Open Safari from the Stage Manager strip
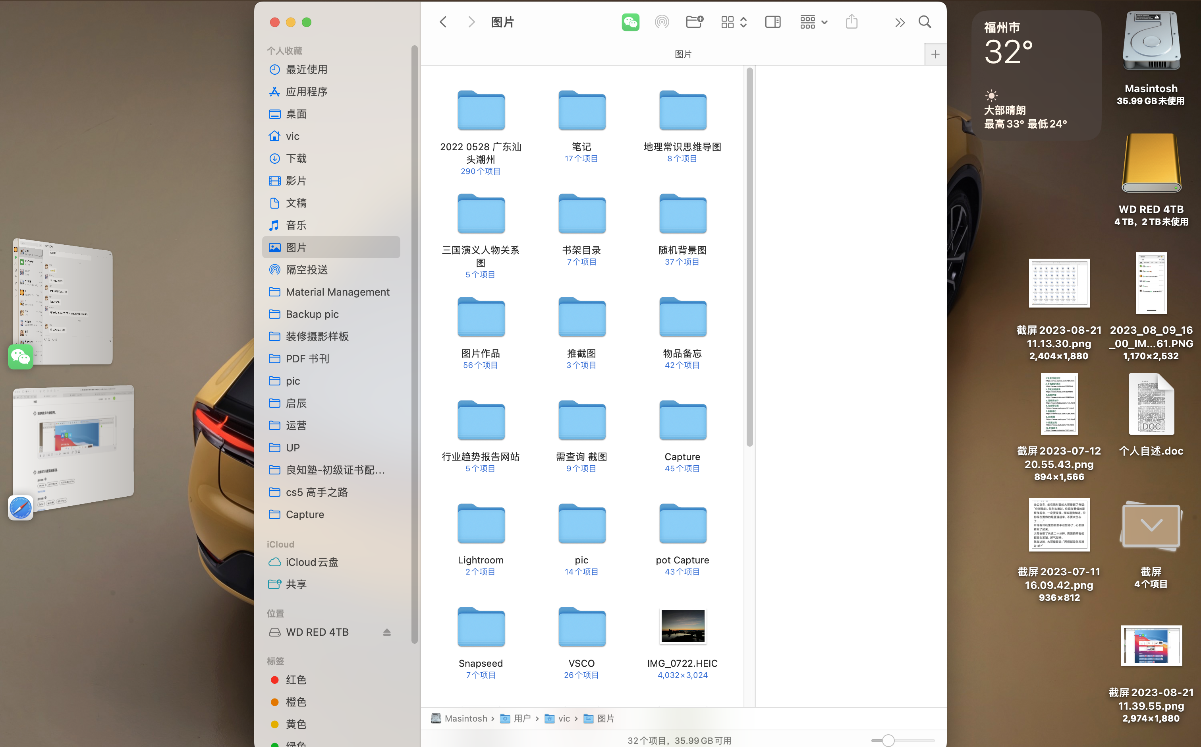1201x747 pixels. click(x=21, y=507)
